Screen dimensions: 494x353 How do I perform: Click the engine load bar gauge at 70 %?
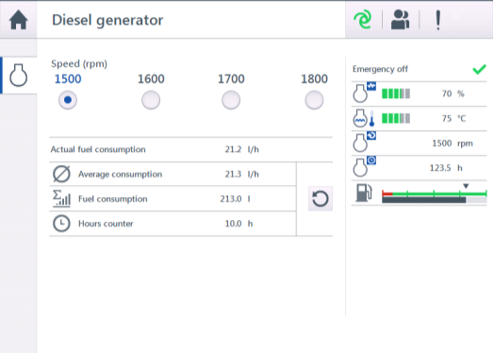click(396, 93)
